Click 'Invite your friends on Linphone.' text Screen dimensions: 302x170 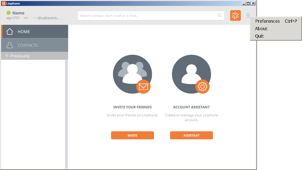point(132,115)
